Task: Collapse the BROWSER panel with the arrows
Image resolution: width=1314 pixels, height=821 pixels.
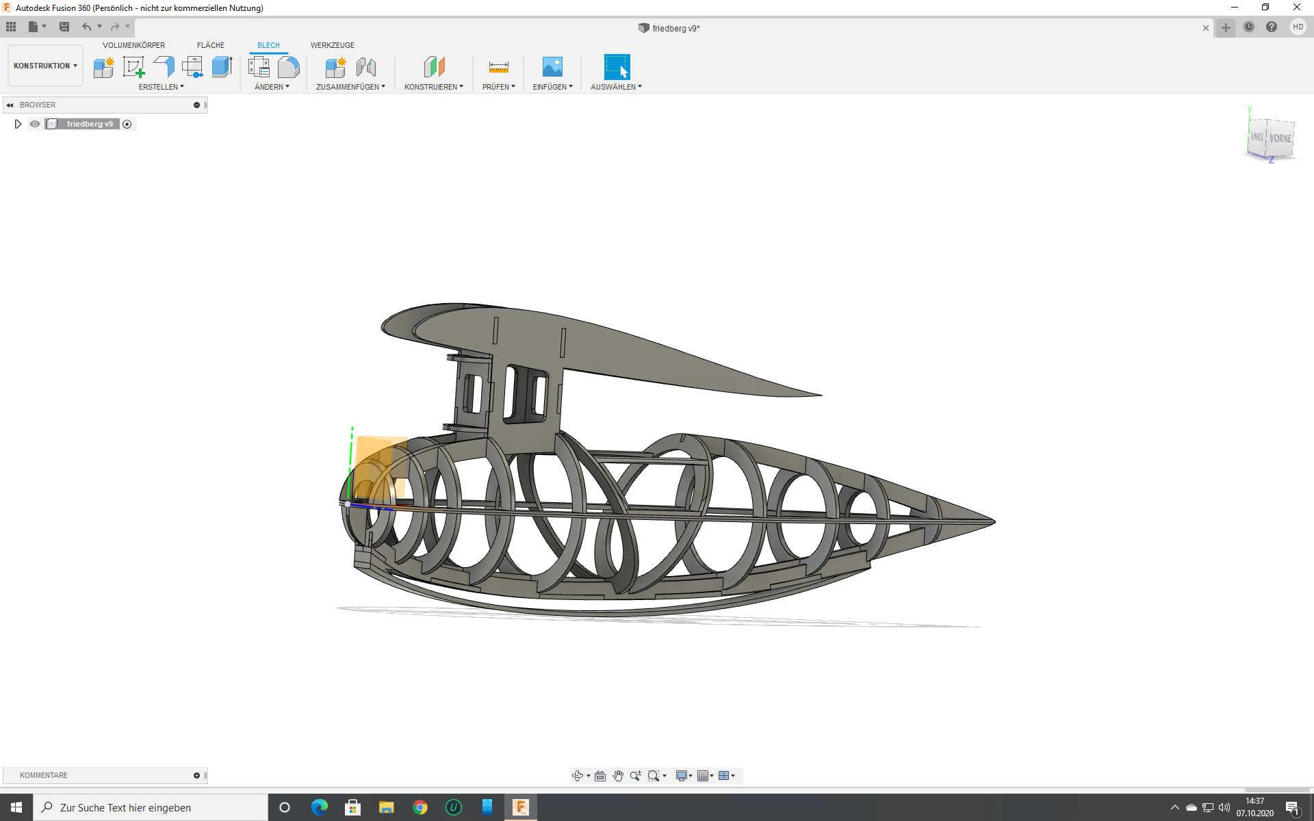Action: [10, 105]
